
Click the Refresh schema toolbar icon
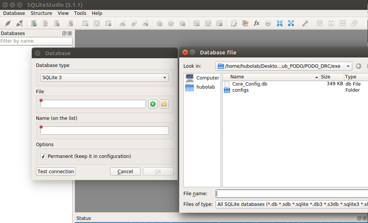click(x=71, y=23)
